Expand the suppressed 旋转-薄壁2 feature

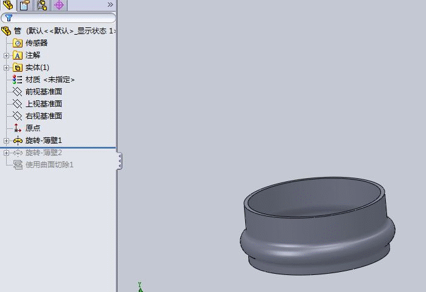pyautogui.click(x=6, y=153)
